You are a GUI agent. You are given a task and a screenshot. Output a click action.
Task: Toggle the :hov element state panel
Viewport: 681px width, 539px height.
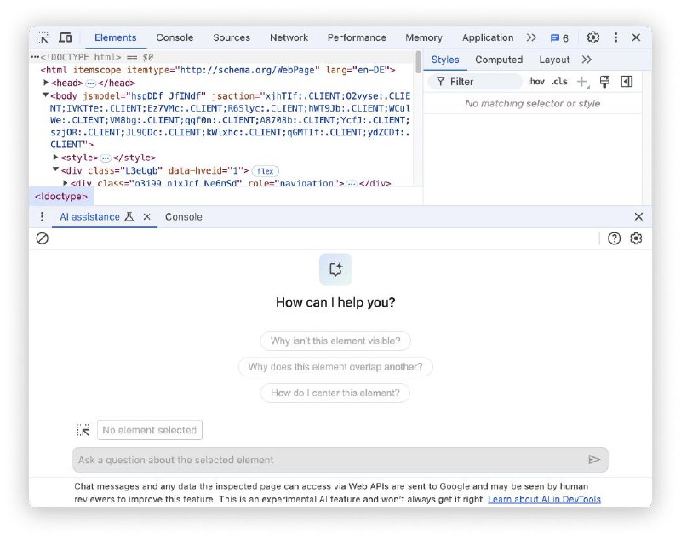536,82
